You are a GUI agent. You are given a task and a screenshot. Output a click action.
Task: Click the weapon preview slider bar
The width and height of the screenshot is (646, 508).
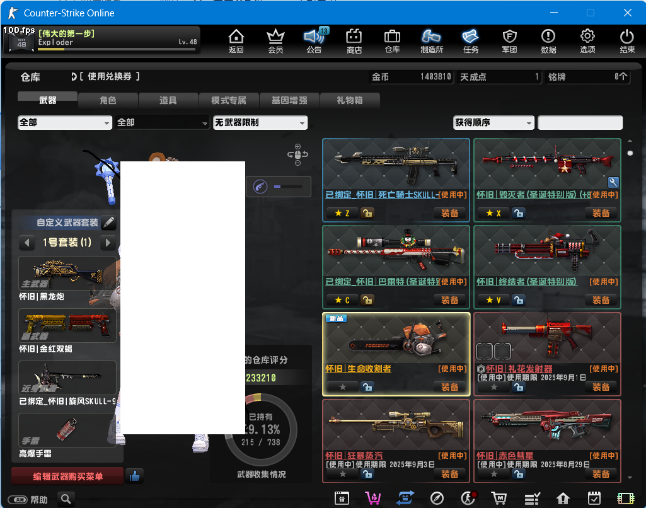click(x=289, y=187)
